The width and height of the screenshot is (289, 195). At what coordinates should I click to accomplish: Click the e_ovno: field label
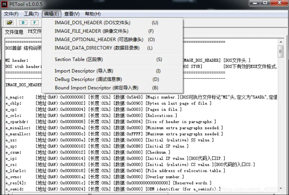[x=13, y=177]
